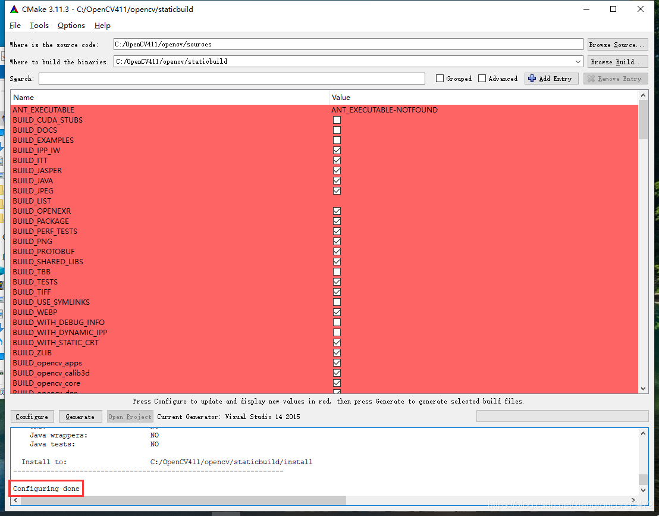Click the 'Configuring done' log line
Viewport: 659px width, 516px height.
tap(46, 488)
